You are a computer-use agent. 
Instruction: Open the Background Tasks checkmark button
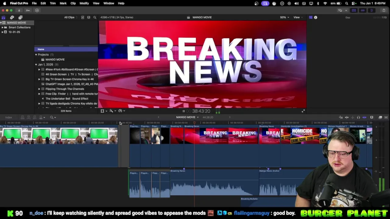37,10
